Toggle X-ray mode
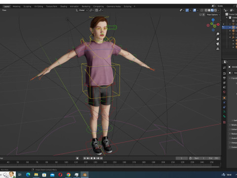 pos(202,10)
